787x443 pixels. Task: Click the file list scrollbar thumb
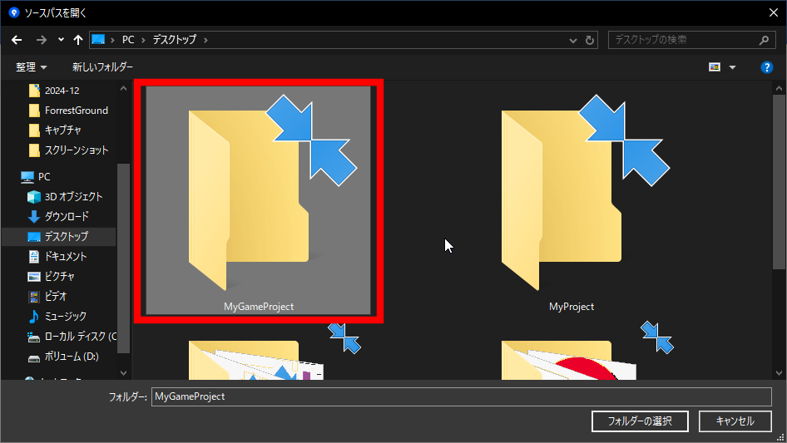(x=779, y=182)
